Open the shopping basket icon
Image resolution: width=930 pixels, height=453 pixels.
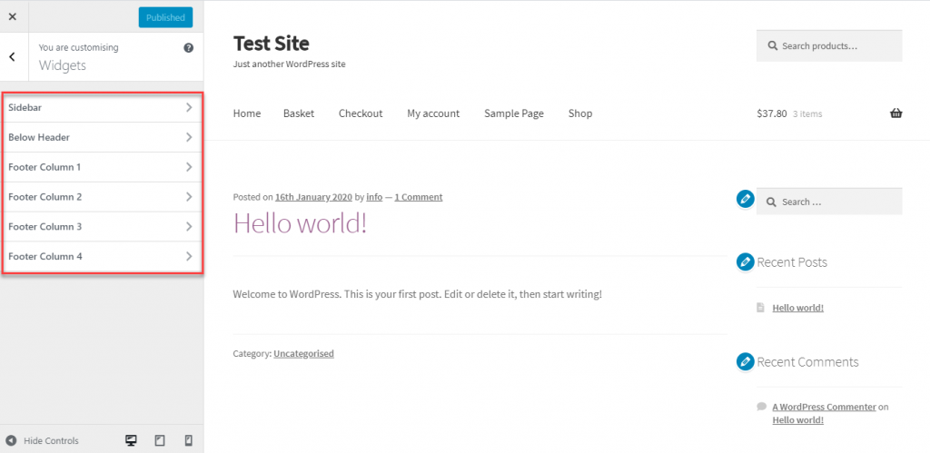click(896, 113)
